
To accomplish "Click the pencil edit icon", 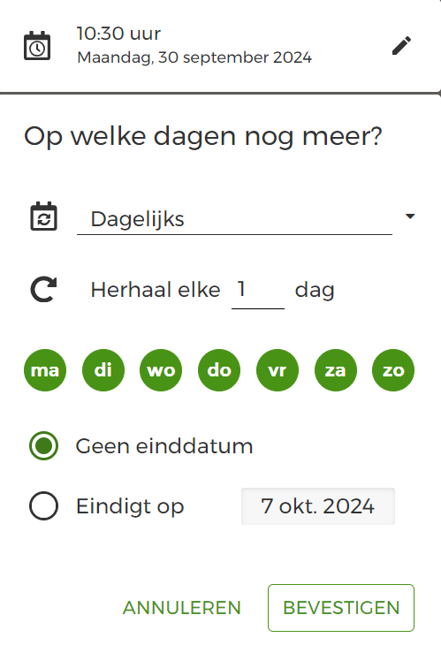I will pos(401,46).
